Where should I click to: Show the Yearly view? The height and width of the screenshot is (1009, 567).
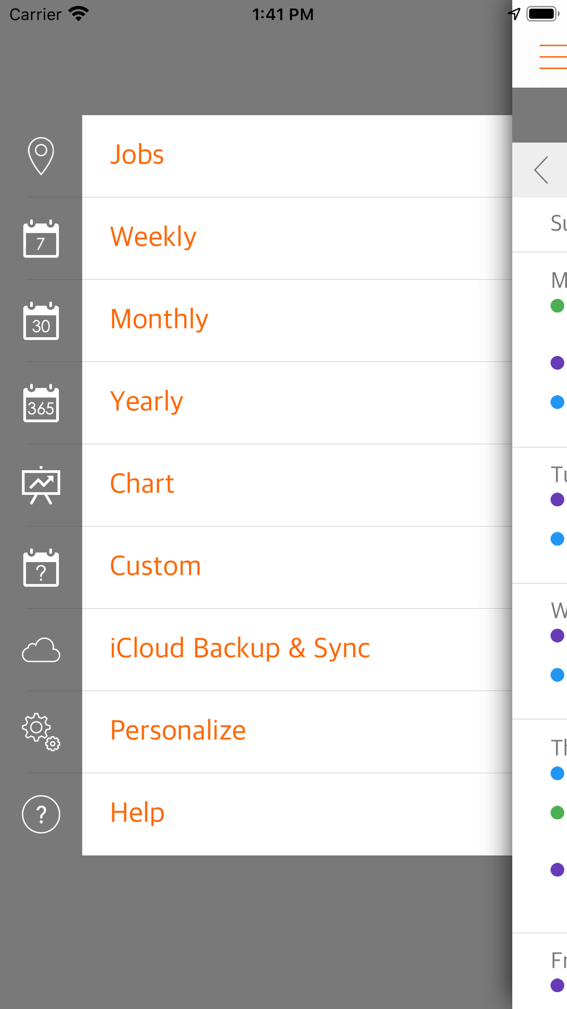[x=297, y=402]
